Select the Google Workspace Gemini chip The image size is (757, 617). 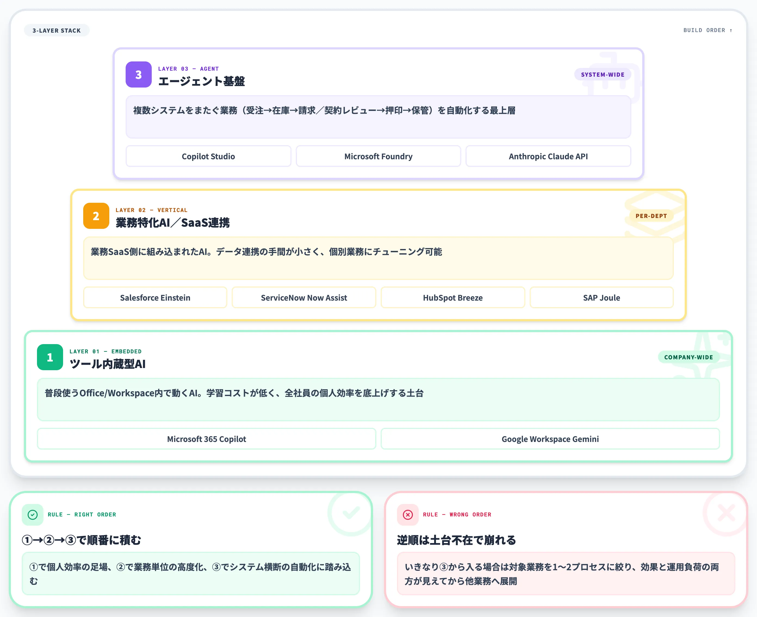click(550, 439)
